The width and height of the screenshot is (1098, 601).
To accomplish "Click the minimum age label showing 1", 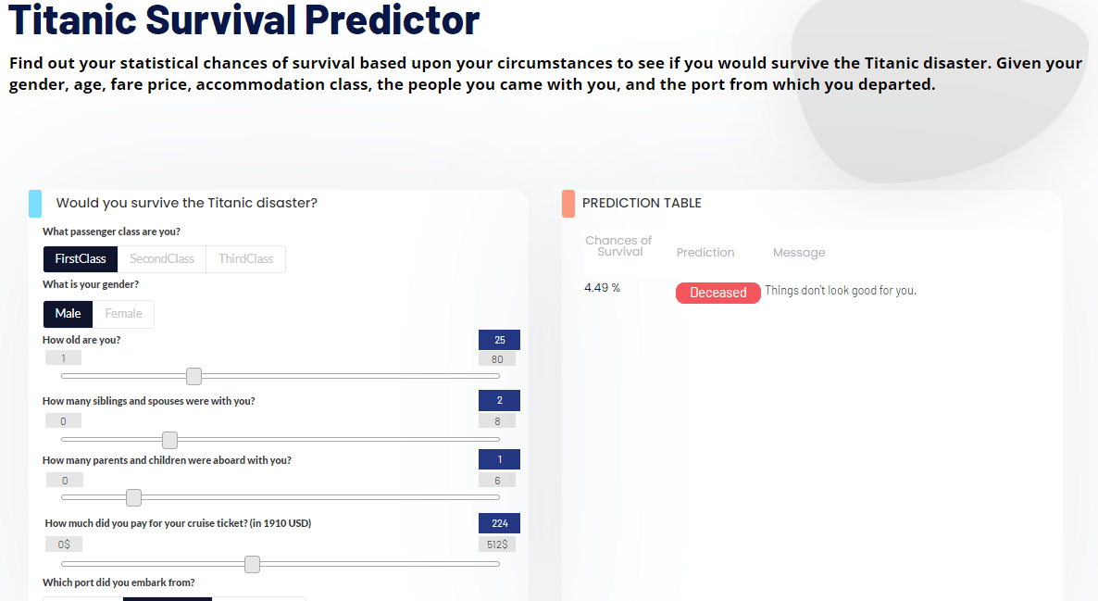I will coord(63,358).
